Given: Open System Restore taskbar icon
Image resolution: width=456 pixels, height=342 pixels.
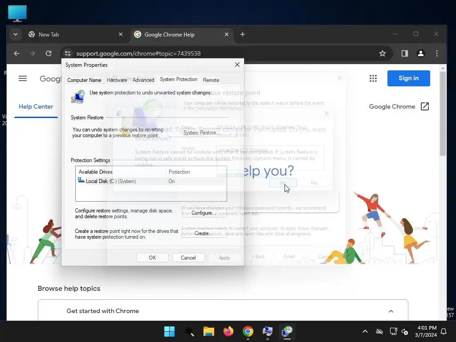Looking at the screenshot, I should click(x=287, y=331).
